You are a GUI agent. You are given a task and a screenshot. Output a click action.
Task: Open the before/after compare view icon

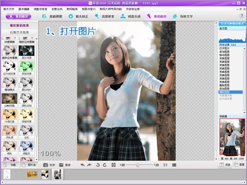pos(114,165)
